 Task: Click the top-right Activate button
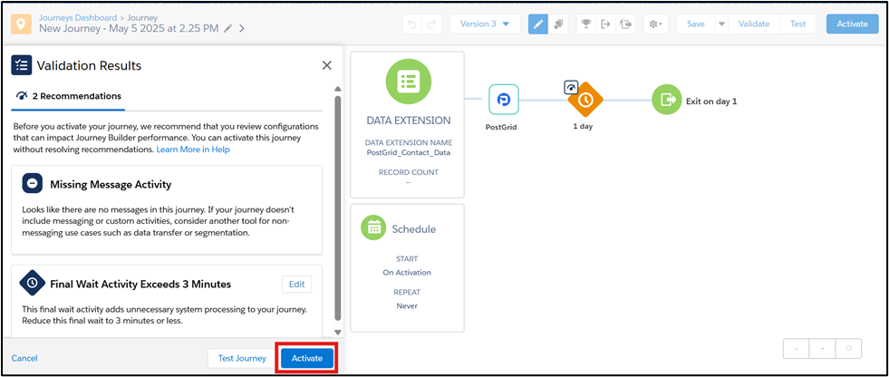pos(852,24)
